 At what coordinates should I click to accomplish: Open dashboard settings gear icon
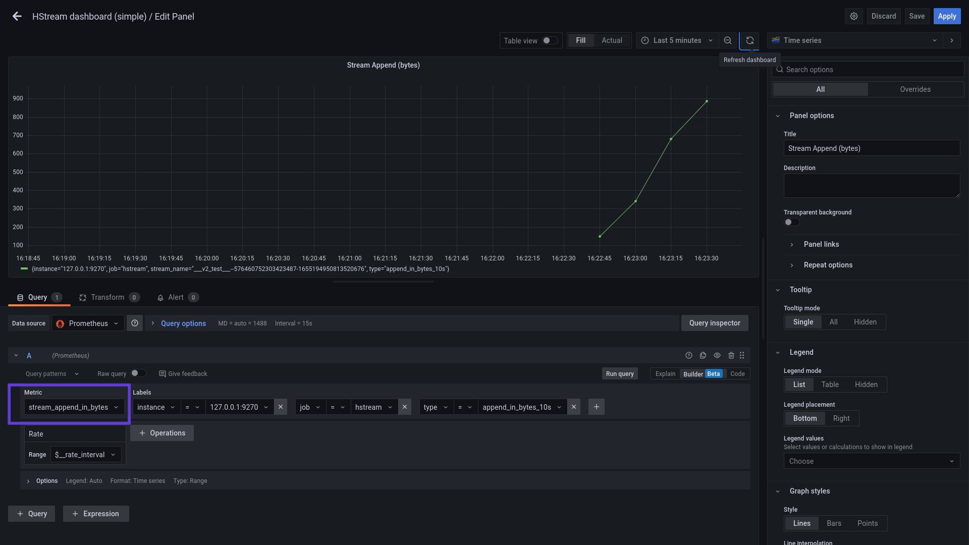[x=854, y=16]
